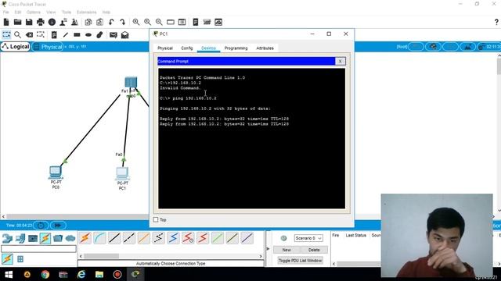
Task: Click the Fast Forward Time button
Action: [x=58, y=226]
